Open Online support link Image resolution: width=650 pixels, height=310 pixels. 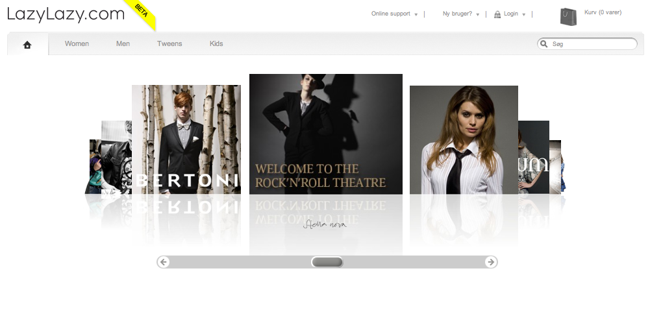coord(390,14)
